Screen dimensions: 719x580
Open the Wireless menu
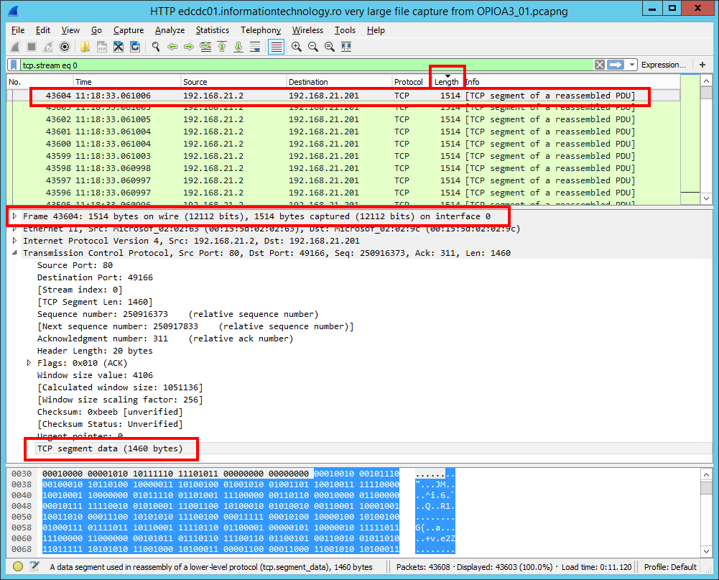(x=307, y=30)
